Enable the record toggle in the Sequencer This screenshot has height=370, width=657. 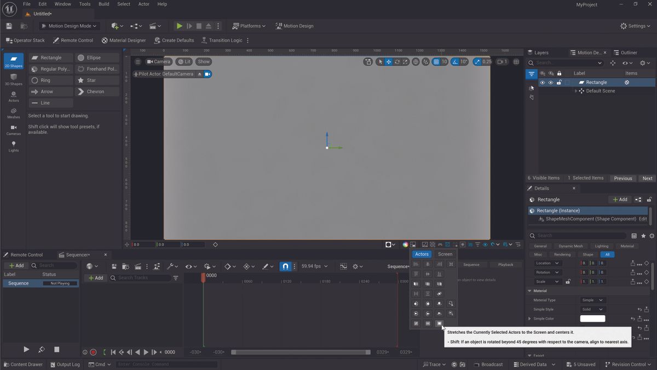point(93,352)
